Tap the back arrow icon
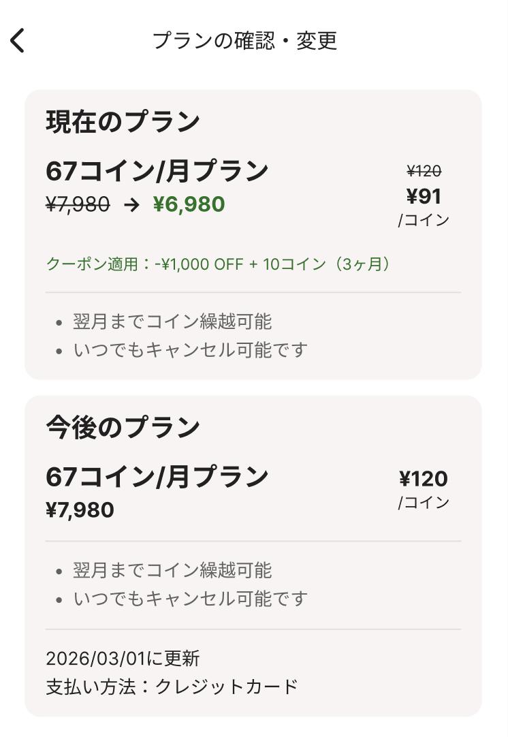Screen dimensions: 508x737 tap(18, 41)
